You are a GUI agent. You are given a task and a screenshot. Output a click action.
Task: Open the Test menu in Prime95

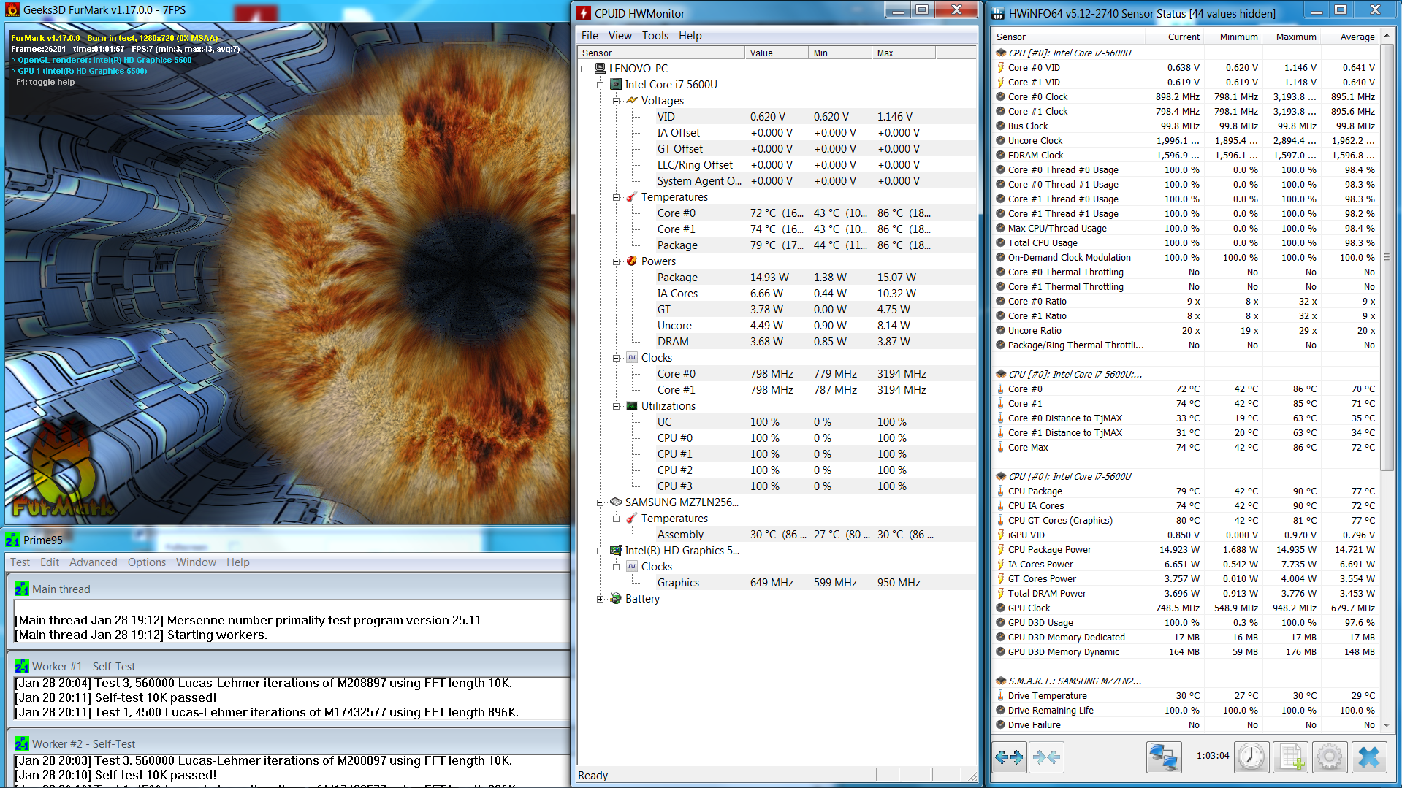point(20,562)
